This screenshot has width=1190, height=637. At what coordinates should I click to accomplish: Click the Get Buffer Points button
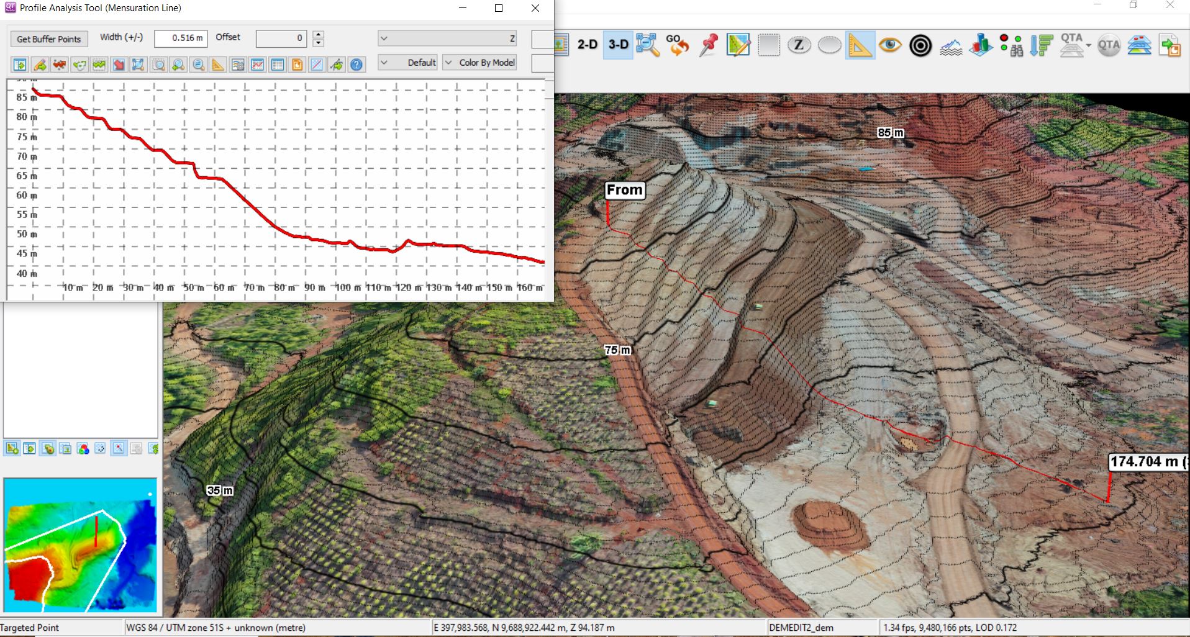tap(48, 38)
